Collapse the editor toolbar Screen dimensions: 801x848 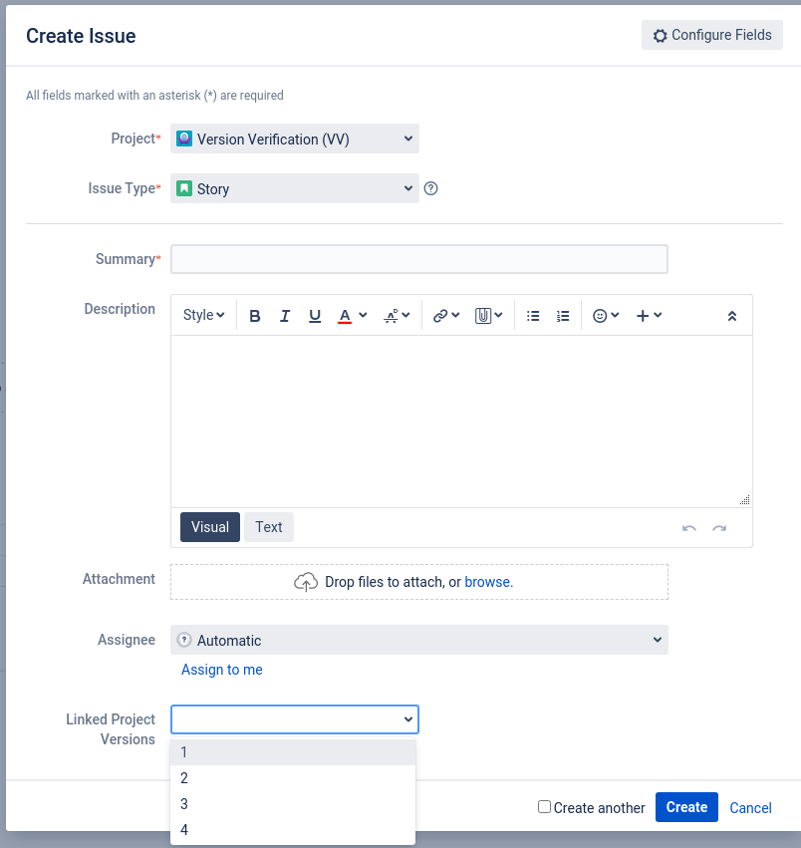tap(732, 316)
